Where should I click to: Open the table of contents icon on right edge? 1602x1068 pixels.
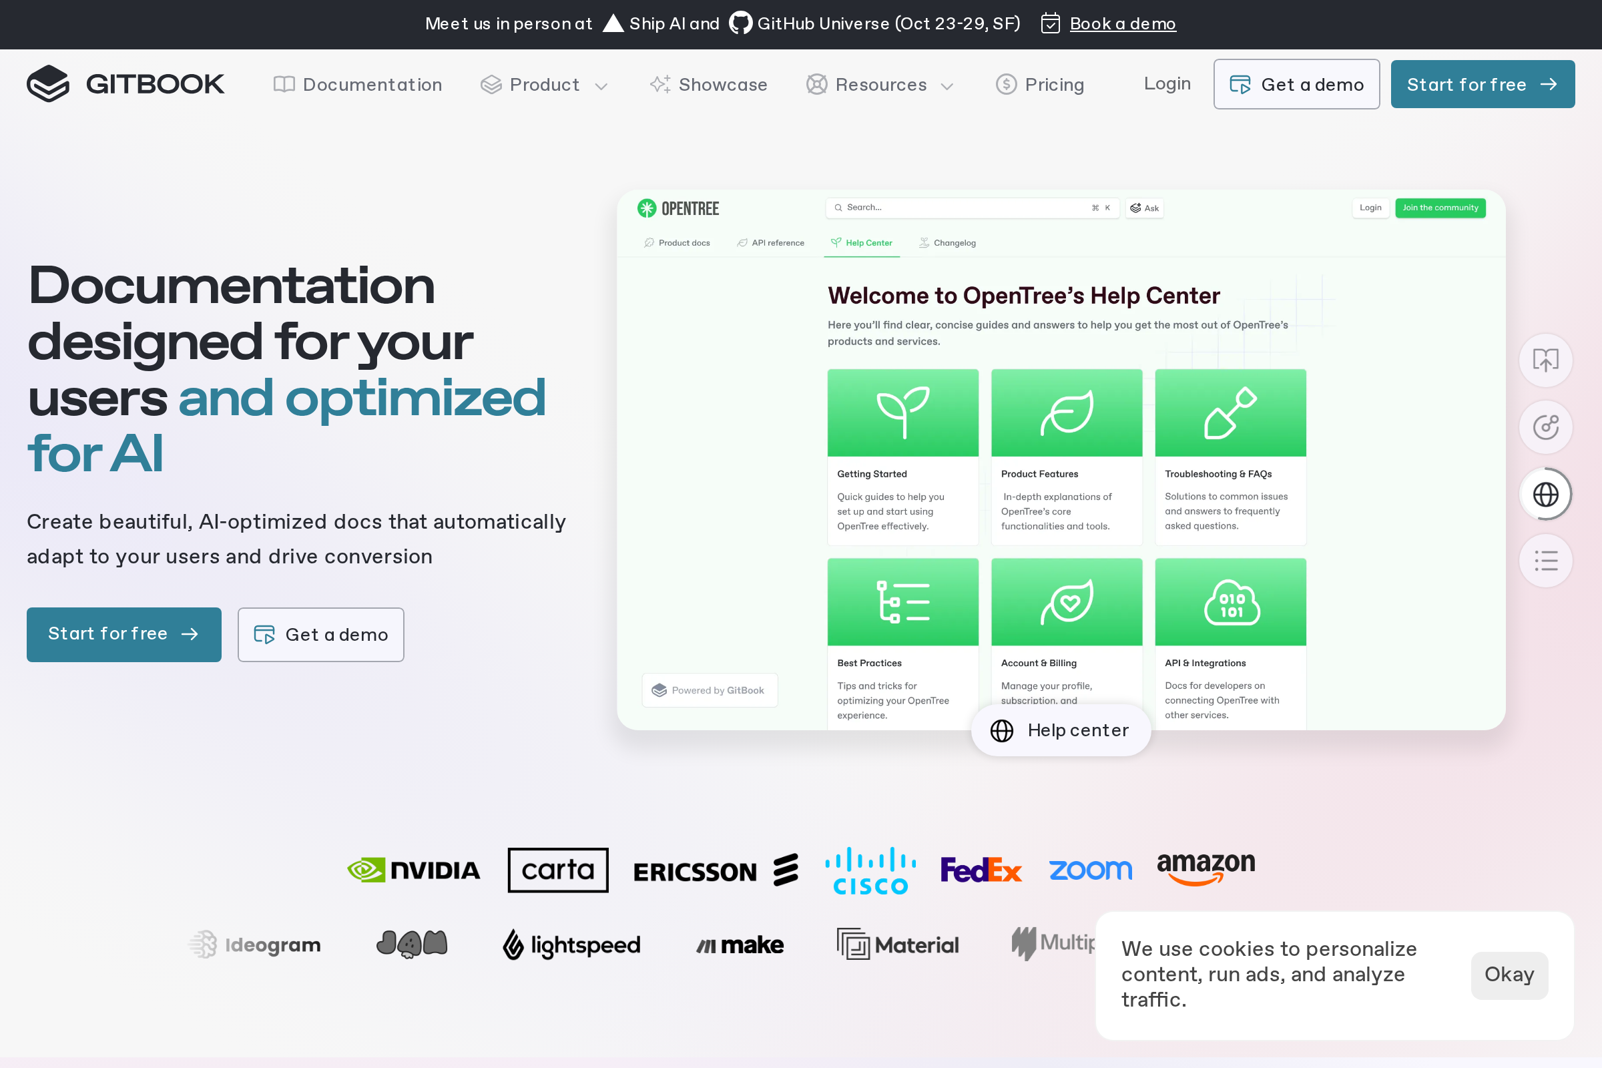tap(1545, 560)
